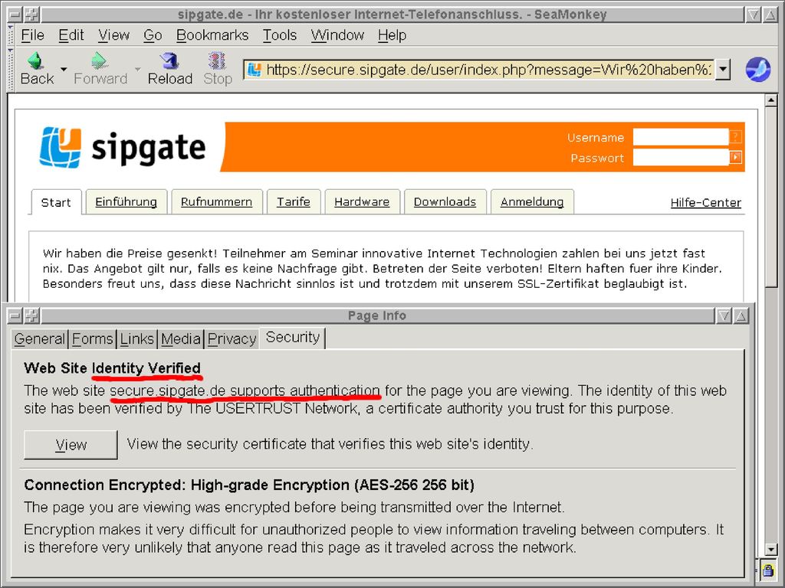The height and width of the screenshot is (588, 785).
Task: Open the File menu
Action: [32, 35]
